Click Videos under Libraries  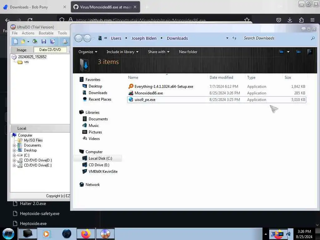coord(94,138)
